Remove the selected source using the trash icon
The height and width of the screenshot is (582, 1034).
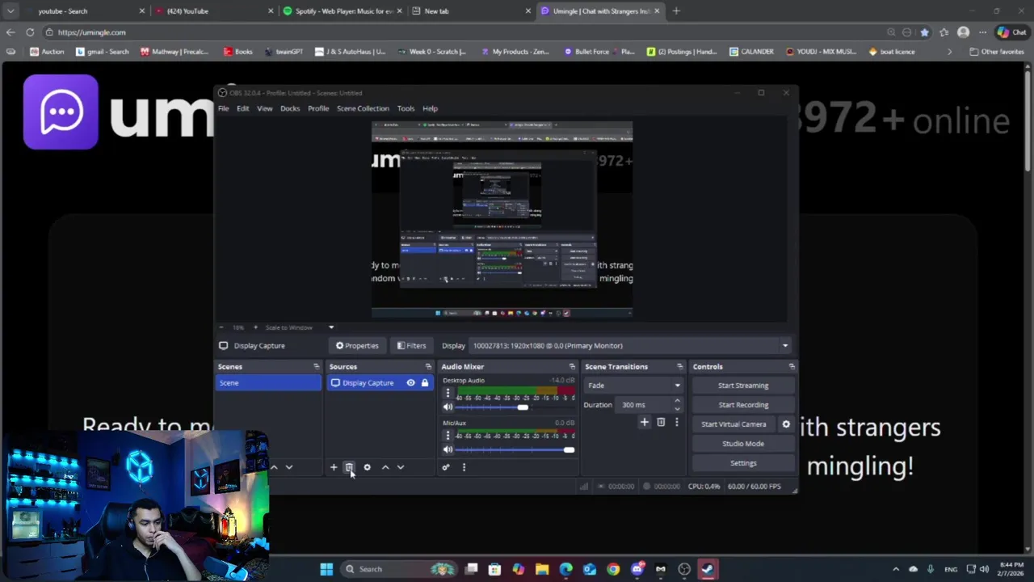pos(349,467)
